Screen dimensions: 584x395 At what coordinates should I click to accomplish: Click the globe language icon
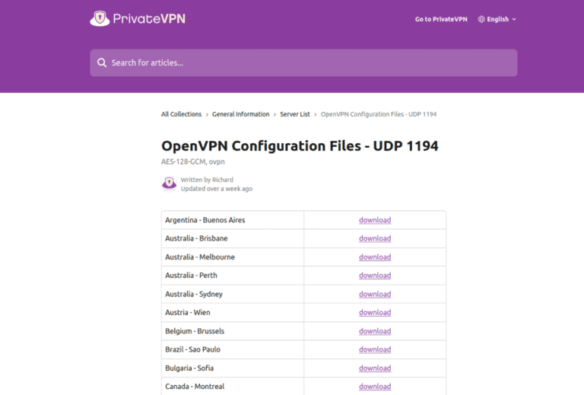tap(481, 19)
